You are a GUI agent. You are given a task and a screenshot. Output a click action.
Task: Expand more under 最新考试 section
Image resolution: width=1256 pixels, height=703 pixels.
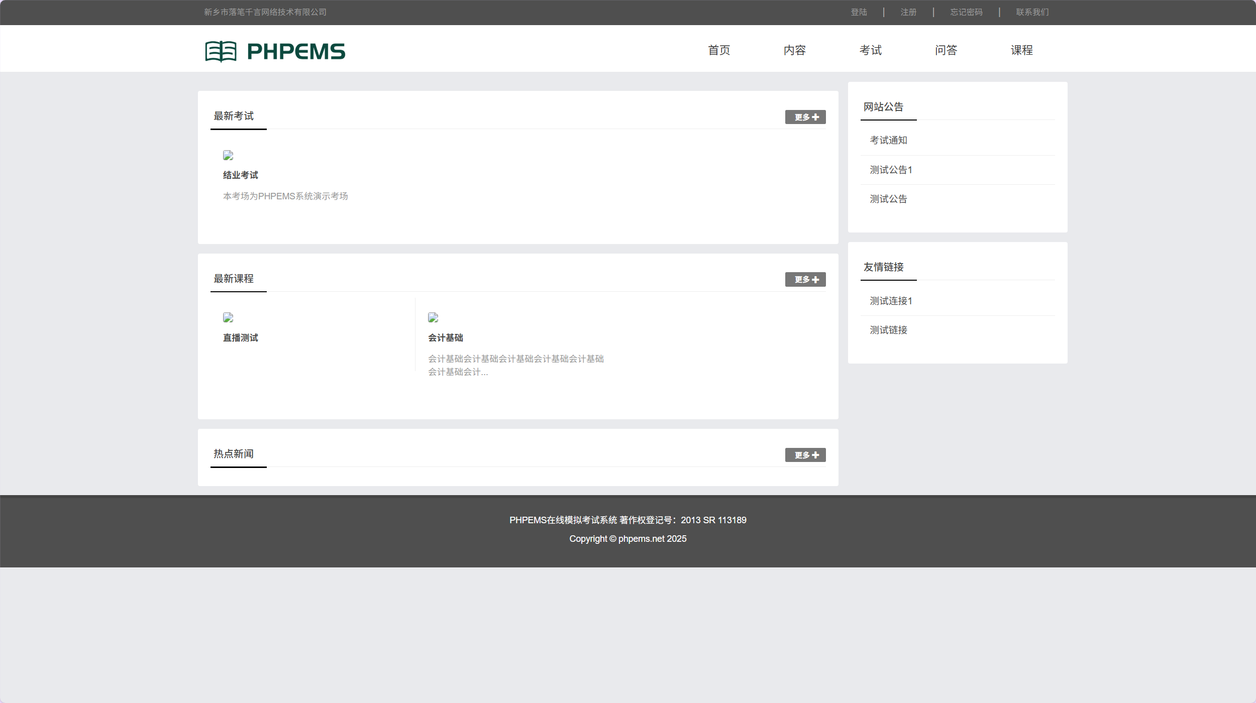[x=805, y=117]
